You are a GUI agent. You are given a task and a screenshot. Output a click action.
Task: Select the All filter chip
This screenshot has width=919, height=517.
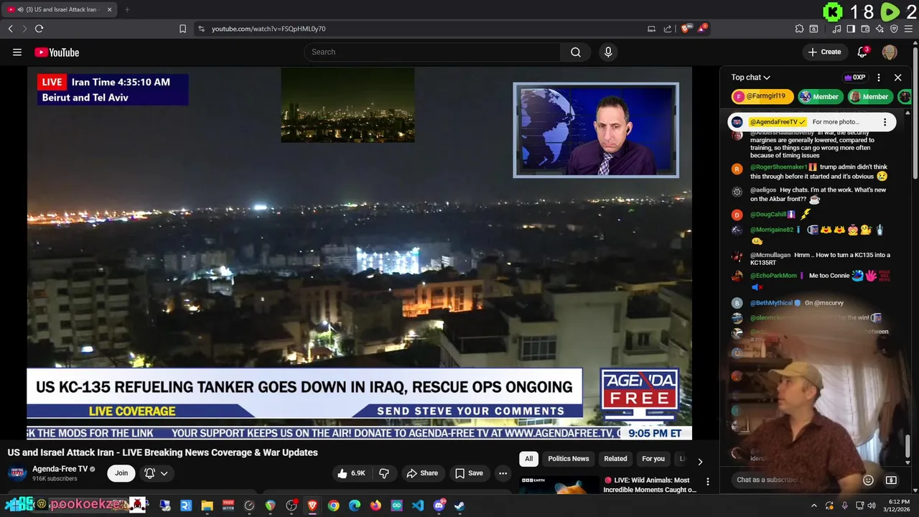(528, 459)
